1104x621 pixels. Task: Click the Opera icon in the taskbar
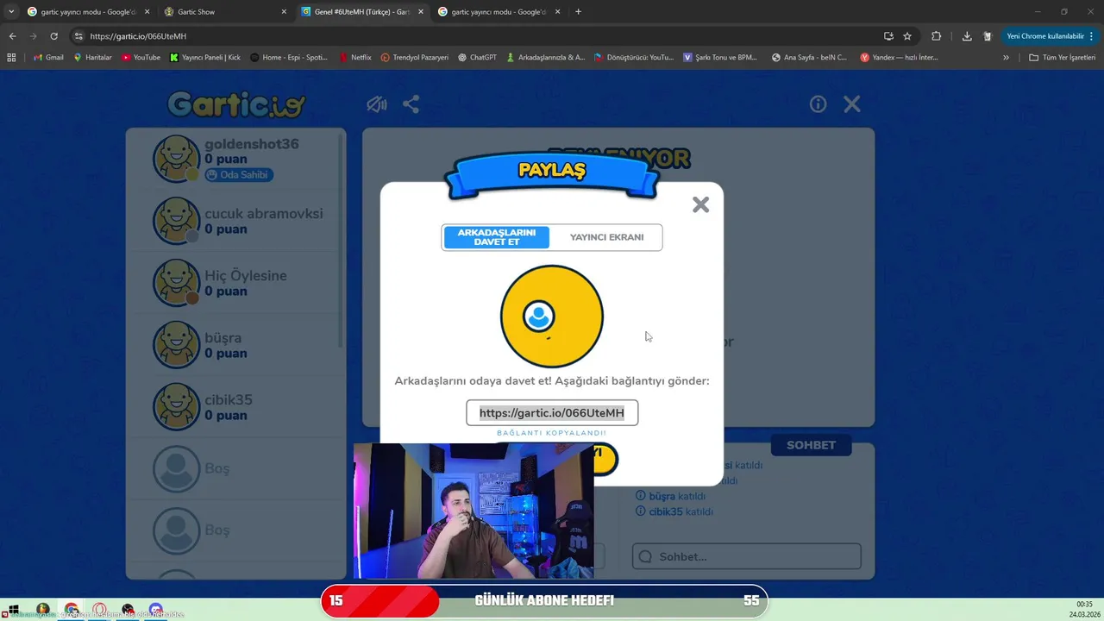[x=100, y=610]
